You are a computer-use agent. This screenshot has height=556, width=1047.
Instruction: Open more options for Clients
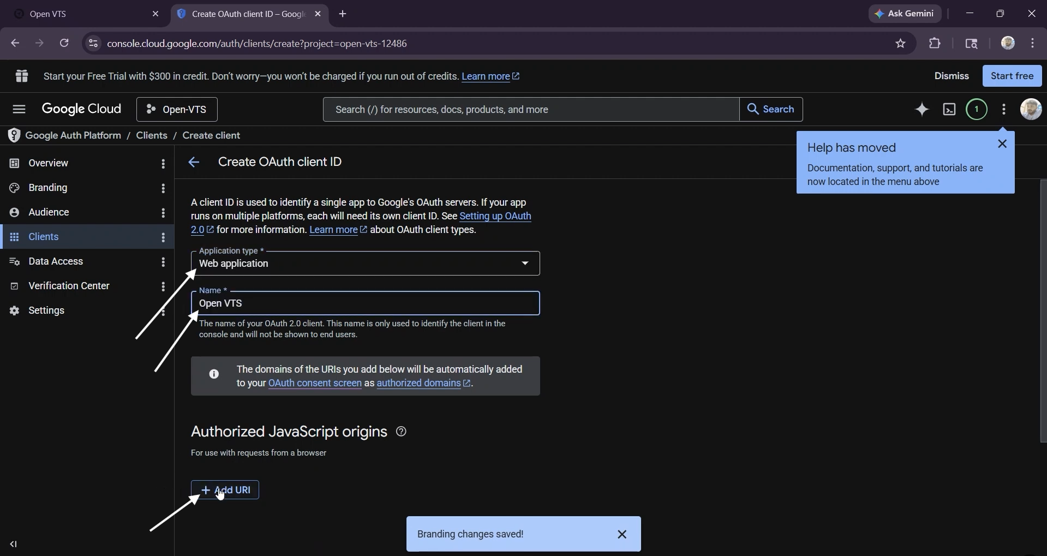pos(163,237)
